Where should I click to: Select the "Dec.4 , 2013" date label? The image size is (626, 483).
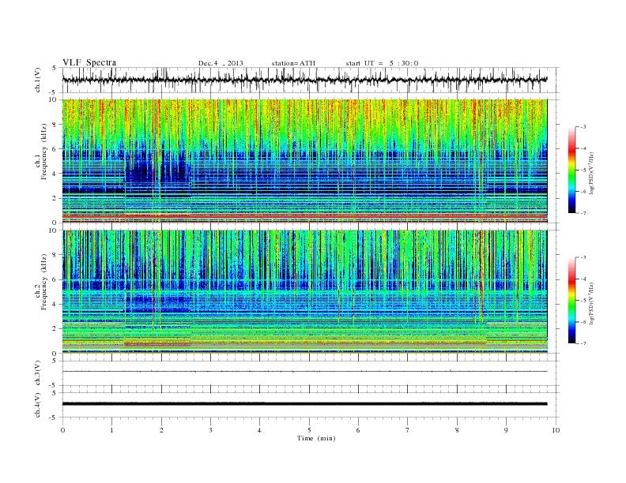(x=221, y=63)
